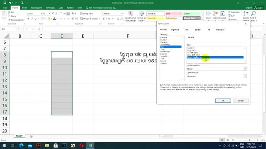This screenshot has height=149, width=266.
Task: Open the General number format dropdown in ribbon
Action: pyautogui.click(x=122, y=14)
